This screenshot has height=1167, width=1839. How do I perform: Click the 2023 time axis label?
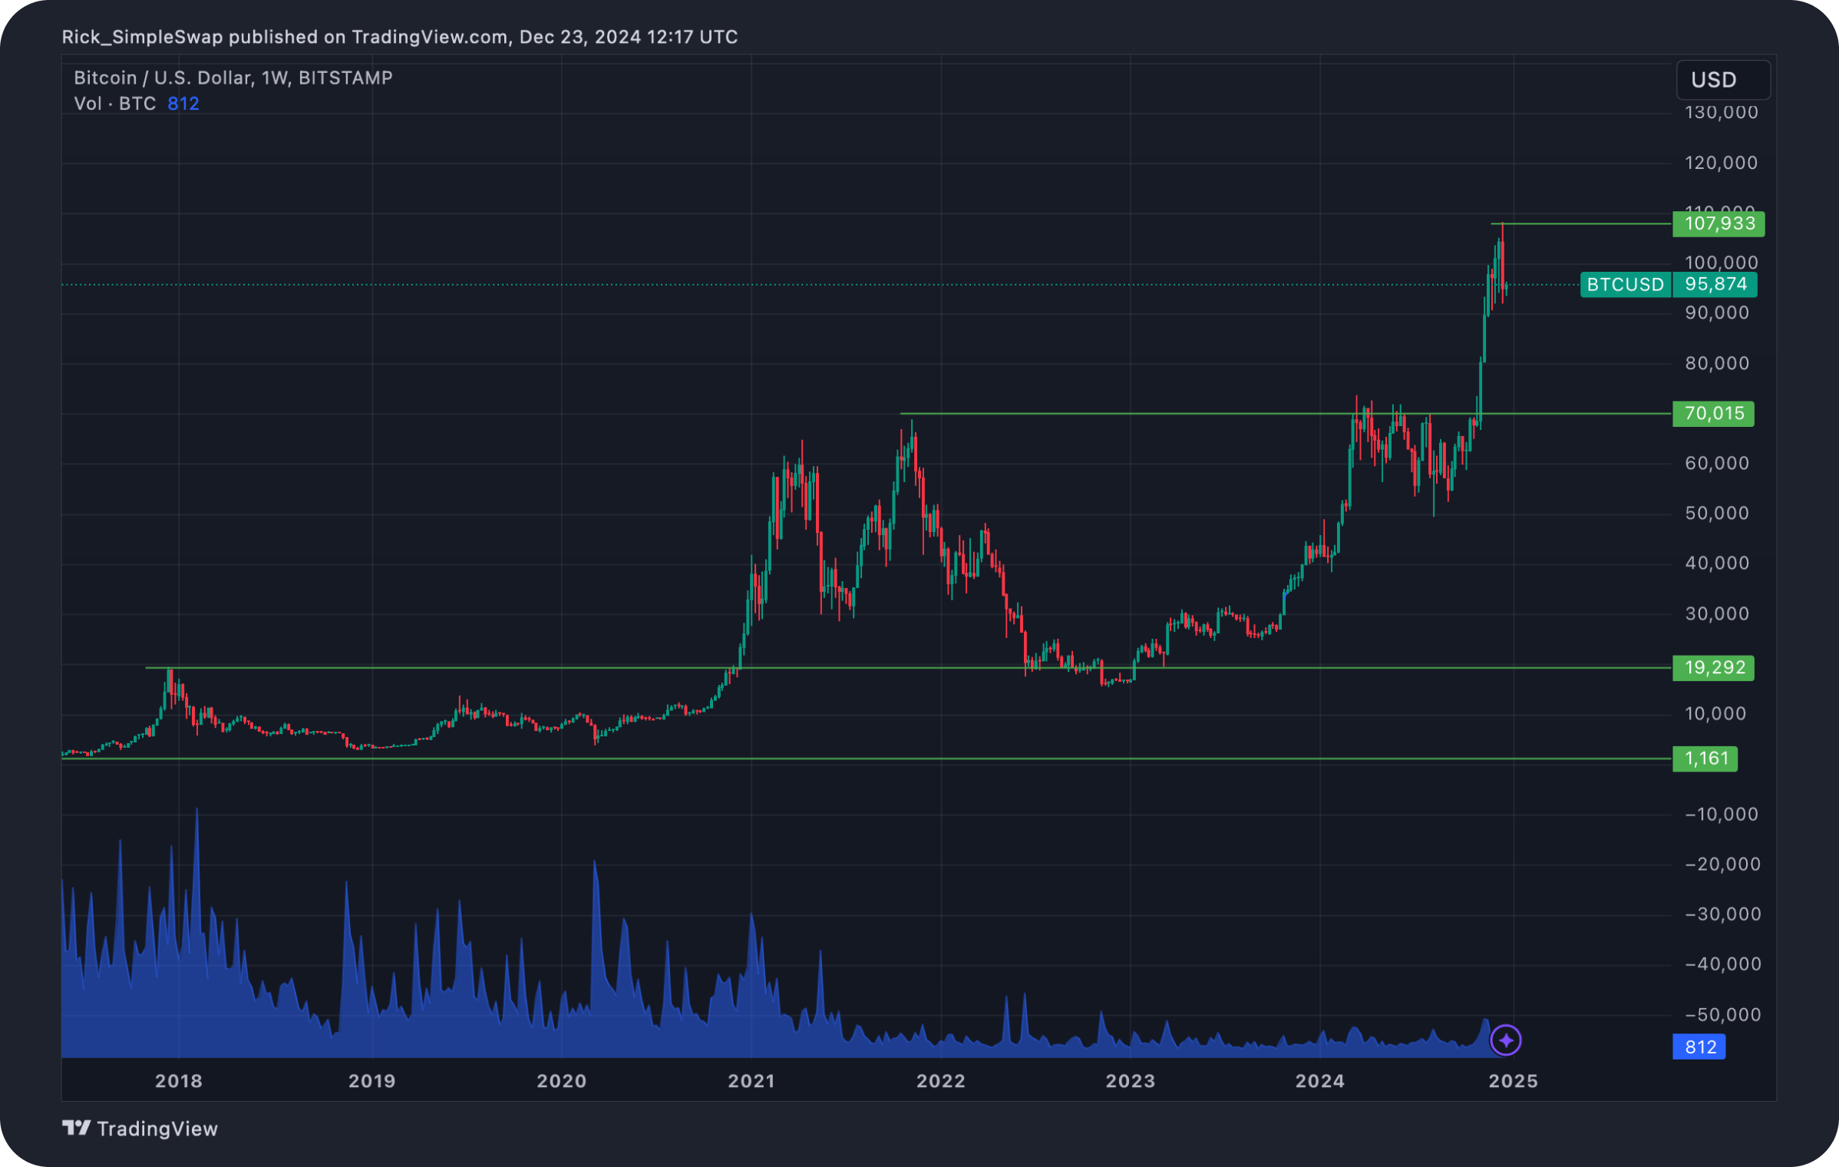(1131, 1081)
